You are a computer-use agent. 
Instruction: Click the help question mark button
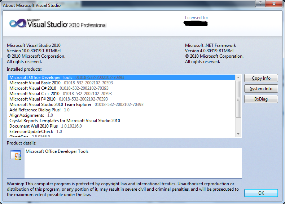point(260,4)
